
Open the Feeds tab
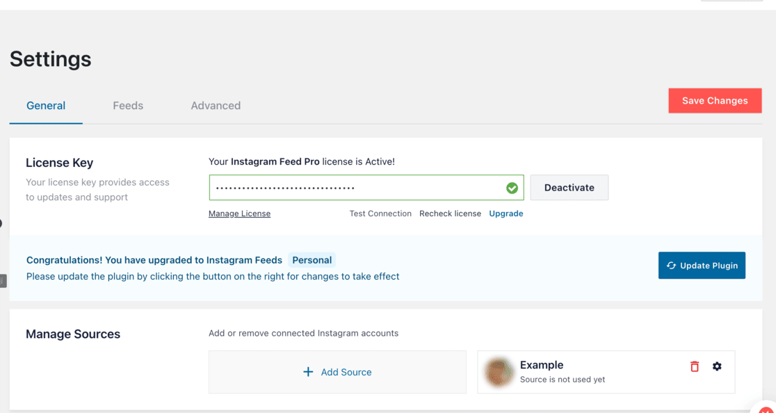point(128,106)
